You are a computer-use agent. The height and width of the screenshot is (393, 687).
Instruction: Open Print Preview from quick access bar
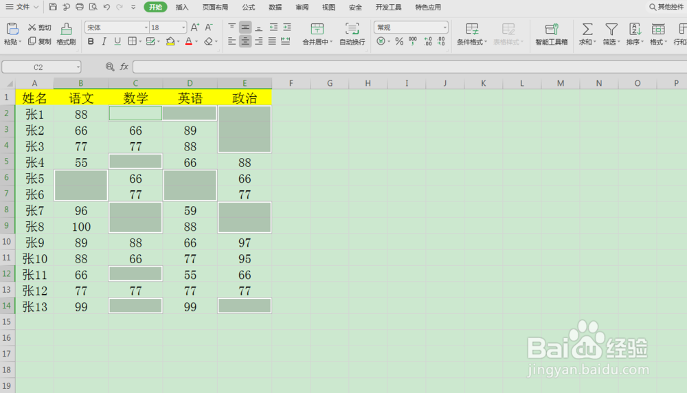pyautogui.click(x=93, y=7)
